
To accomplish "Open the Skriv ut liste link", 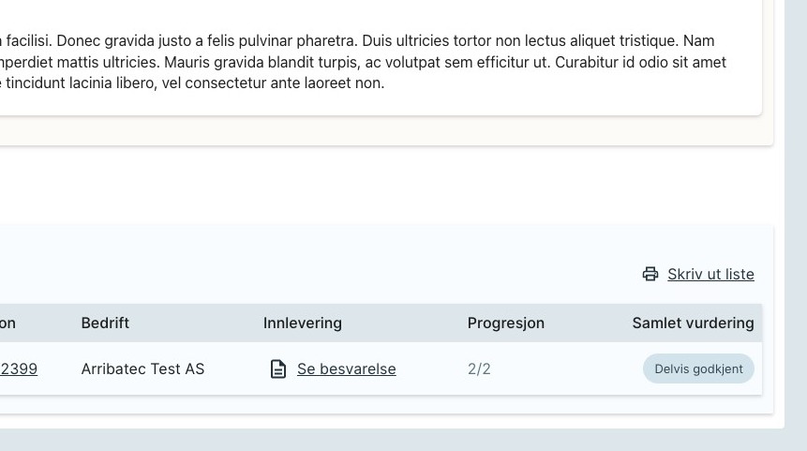I will [x=710, y=274].
